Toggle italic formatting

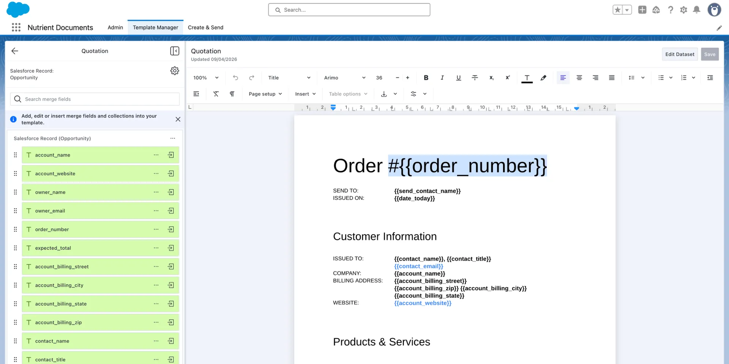click(x=442, y=78)
